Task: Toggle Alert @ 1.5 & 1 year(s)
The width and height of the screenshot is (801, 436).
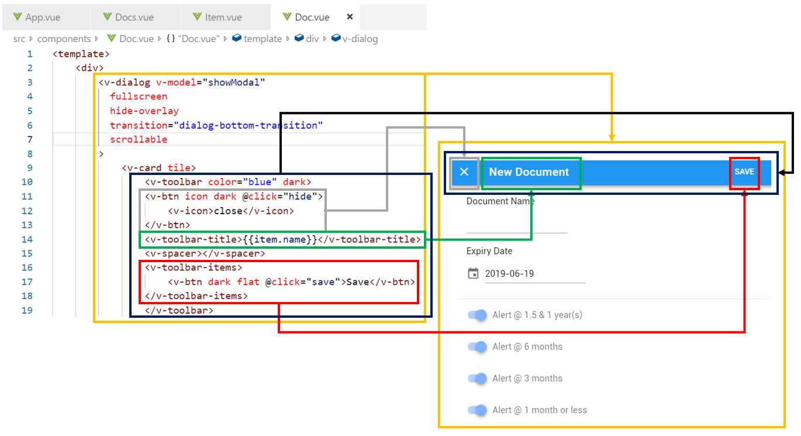Action: [477, 315]
